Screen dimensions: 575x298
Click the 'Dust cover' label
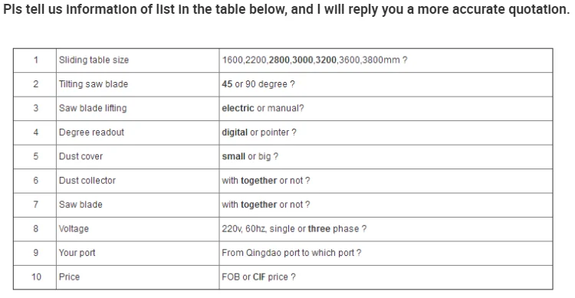[81, 156]
